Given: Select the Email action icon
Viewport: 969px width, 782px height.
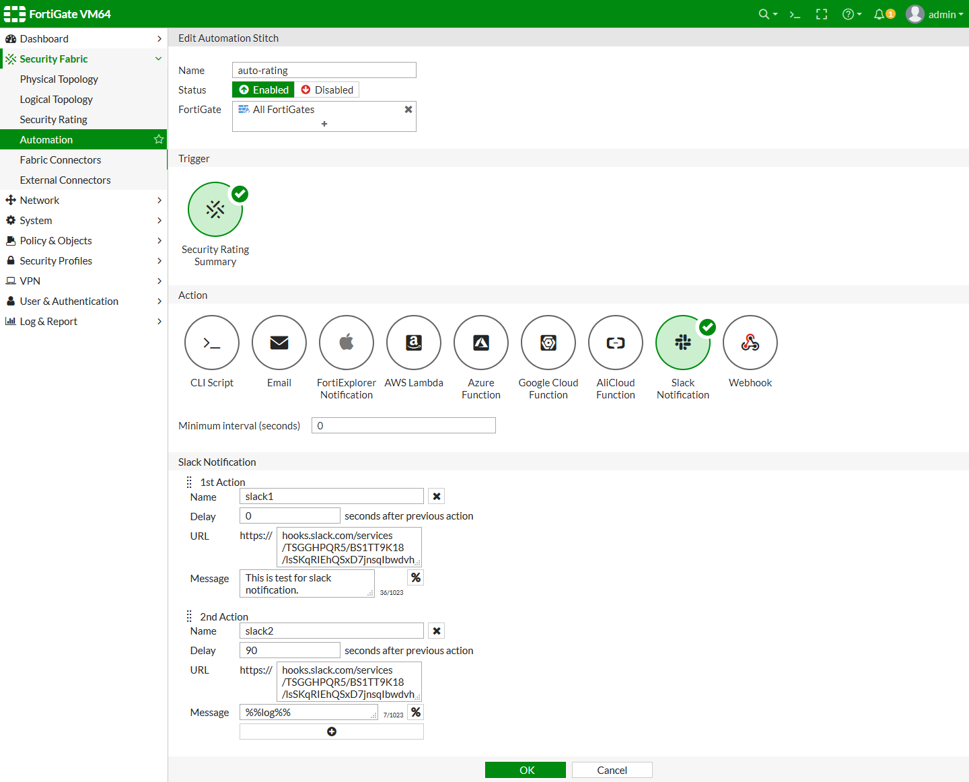Looking at the screenshot, I should (279, 343).
